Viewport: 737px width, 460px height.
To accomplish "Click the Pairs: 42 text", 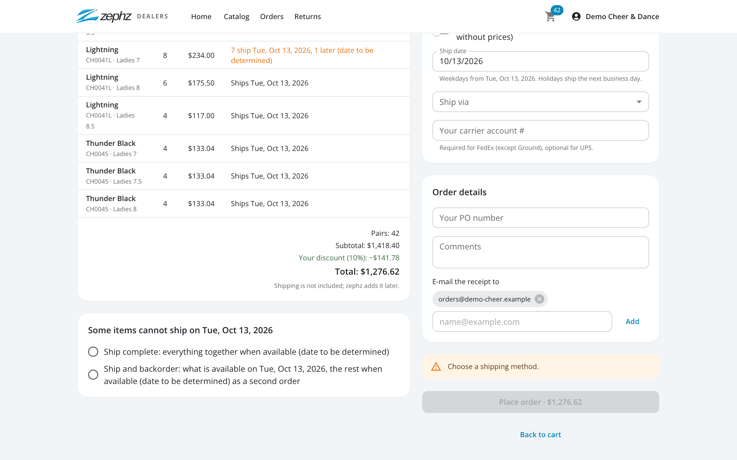I will pos(385,233).
